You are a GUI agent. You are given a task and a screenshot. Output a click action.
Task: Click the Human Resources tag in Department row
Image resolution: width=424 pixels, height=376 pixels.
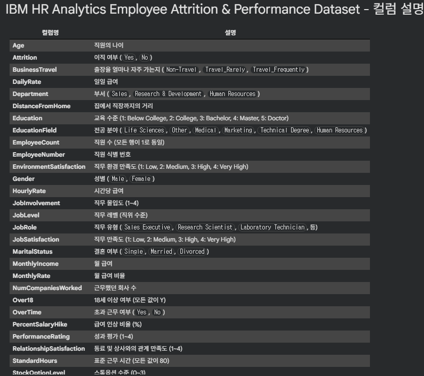232,94
